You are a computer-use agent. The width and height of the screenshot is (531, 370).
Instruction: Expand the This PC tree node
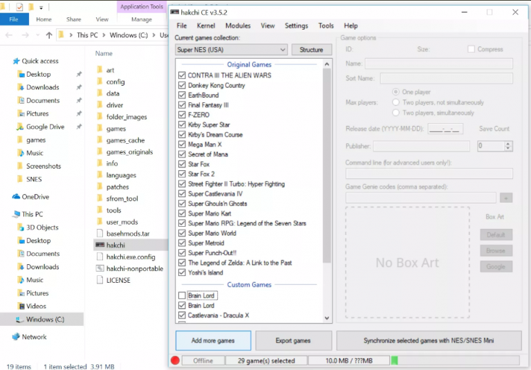point(6,214)
